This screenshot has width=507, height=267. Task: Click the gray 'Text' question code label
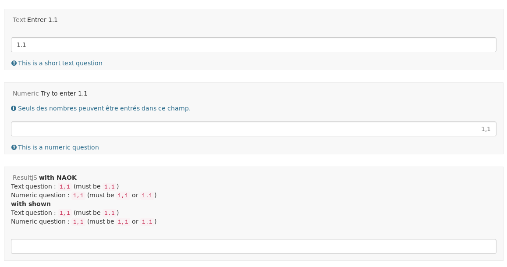19,20
